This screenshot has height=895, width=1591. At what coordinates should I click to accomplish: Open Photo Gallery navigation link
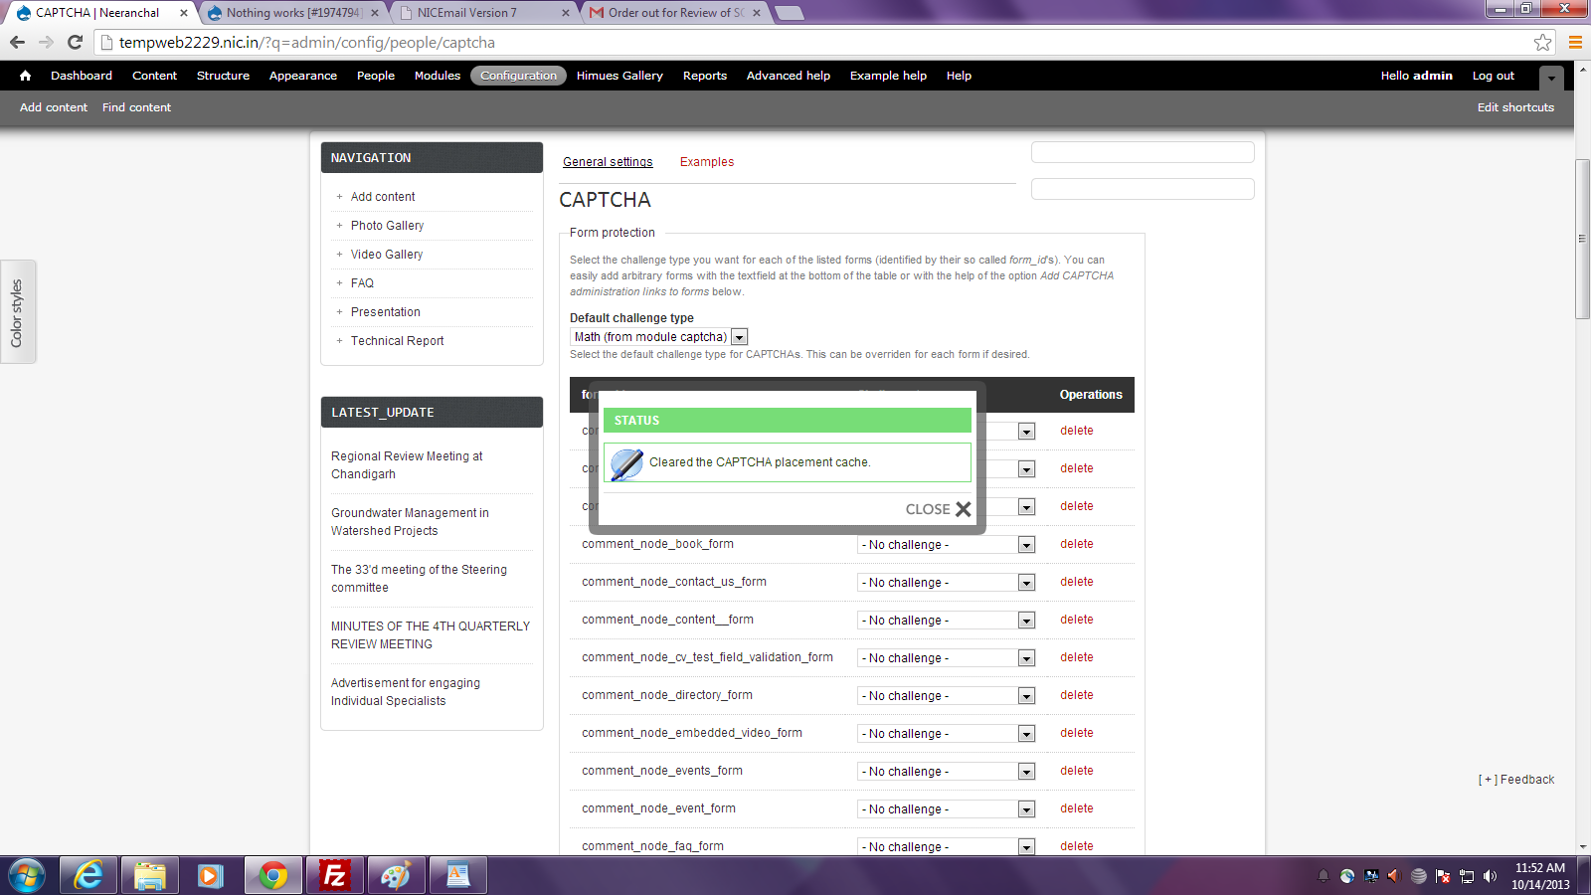[x=387, y=226]
